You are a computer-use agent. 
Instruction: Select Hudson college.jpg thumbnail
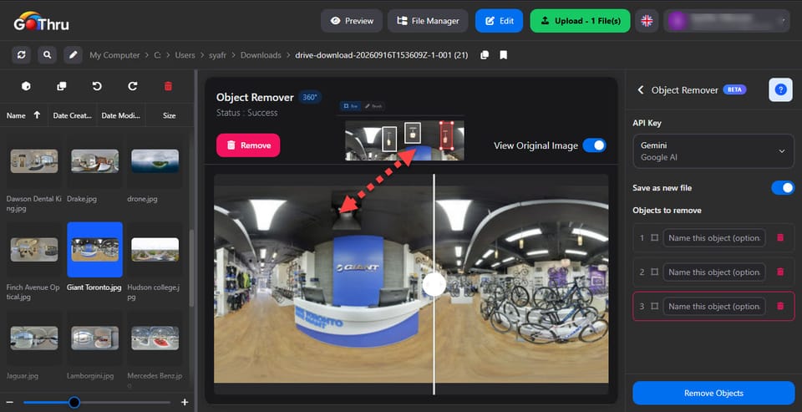coord(155,250)
